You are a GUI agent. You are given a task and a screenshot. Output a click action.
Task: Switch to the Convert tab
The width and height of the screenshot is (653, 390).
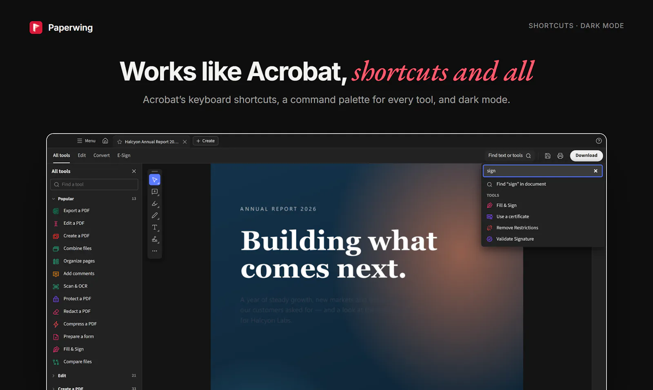click(x=102, y=155)
